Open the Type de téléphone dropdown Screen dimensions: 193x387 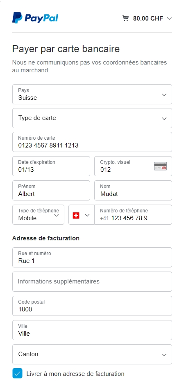38,215
